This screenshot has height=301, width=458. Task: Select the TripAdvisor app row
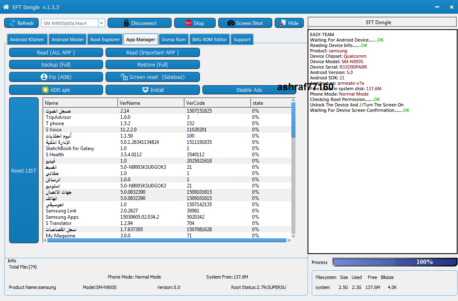167,117
